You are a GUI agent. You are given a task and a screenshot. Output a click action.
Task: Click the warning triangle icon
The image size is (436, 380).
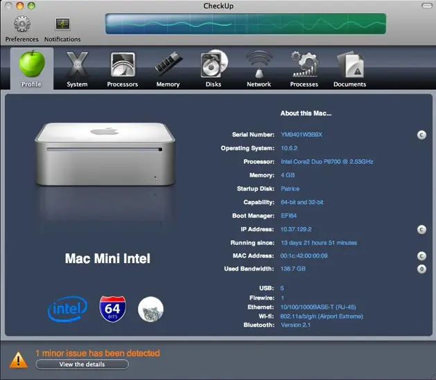[18, 360]
